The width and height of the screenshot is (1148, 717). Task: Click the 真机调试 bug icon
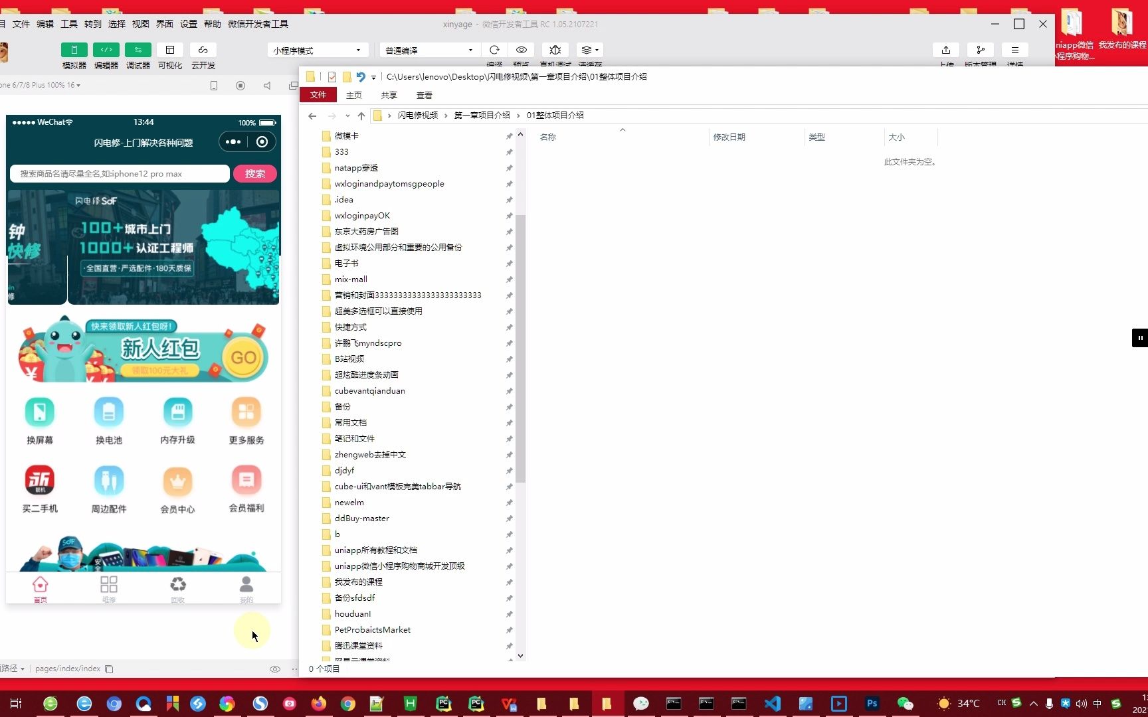point(555,50)
